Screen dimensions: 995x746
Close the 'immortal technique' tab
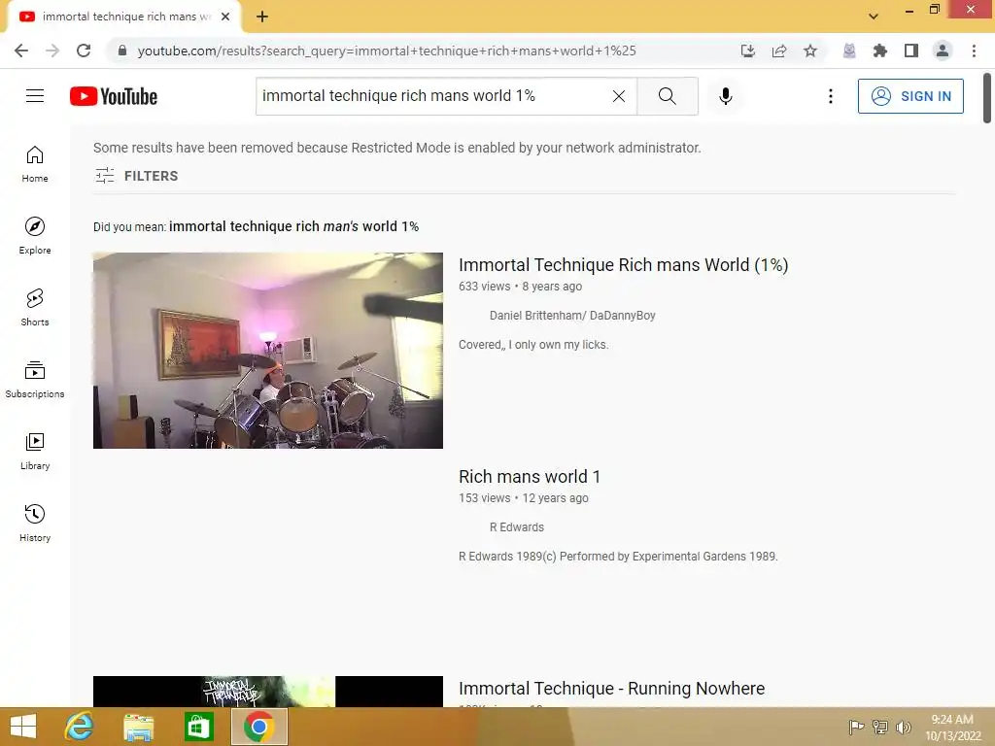click(225, 17)
